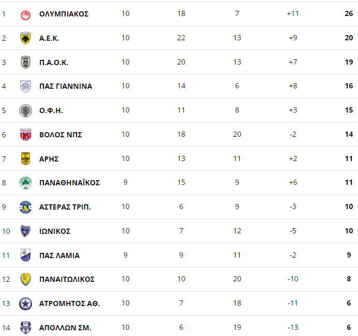Click Panetolikos's -10 goal difference

(x=293, y=279)
